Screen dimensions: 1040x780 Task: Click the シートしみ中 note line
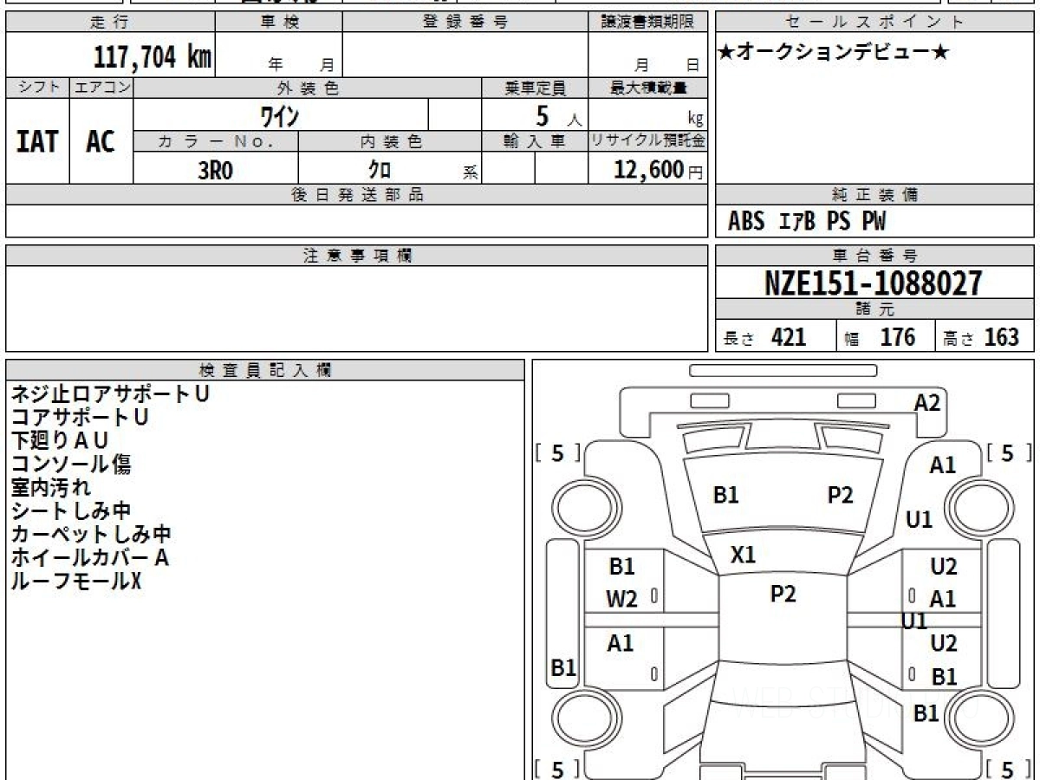[70, 511]
